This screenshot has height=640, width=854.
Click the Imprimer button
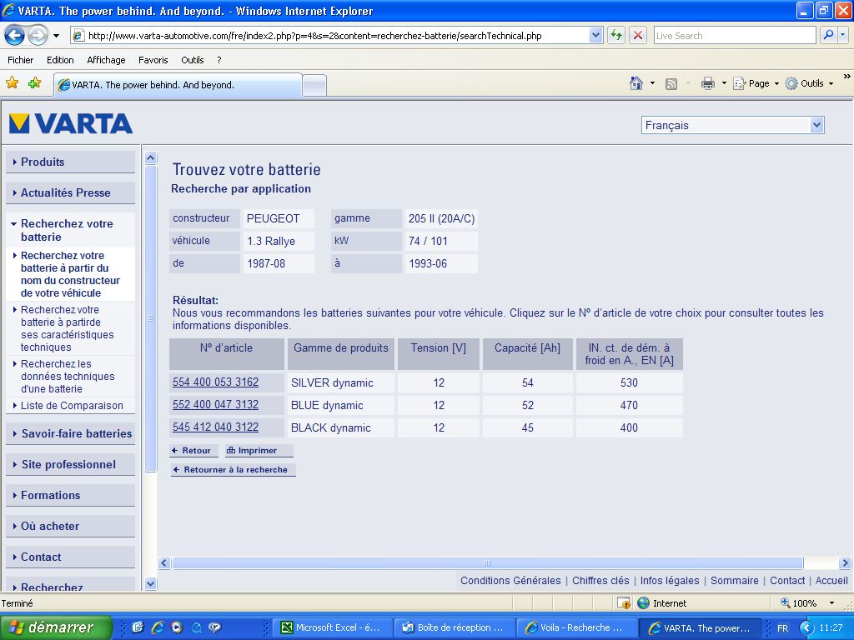pos(259,450)
